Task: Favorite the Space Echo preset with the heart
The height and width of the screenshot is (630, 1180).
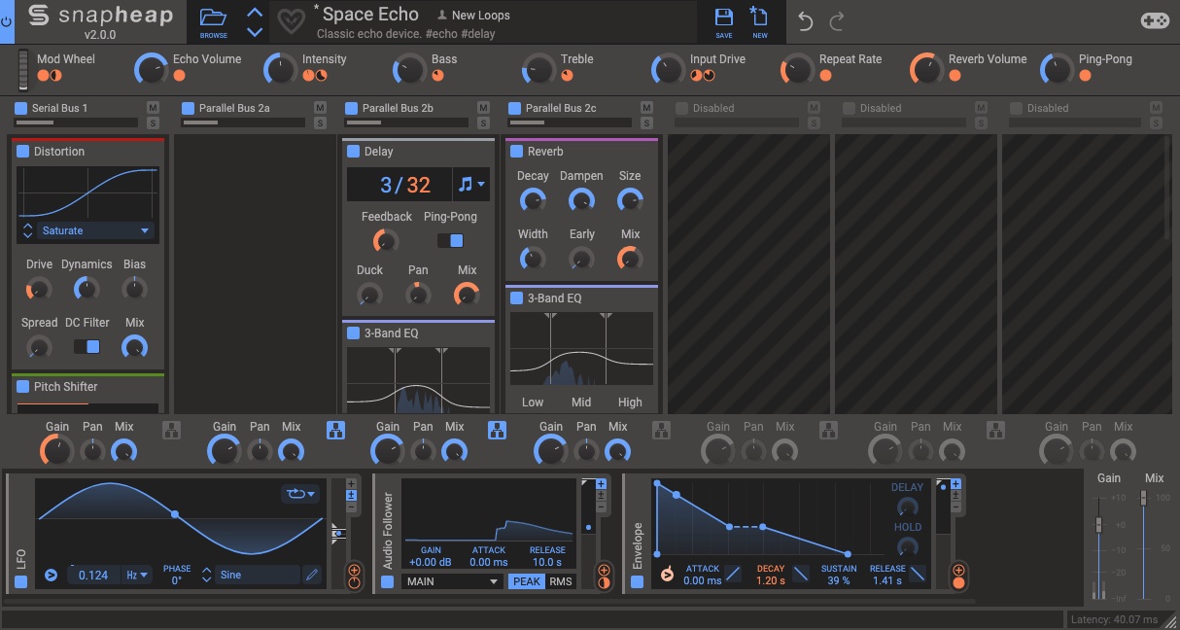Action: coord(292,19)
